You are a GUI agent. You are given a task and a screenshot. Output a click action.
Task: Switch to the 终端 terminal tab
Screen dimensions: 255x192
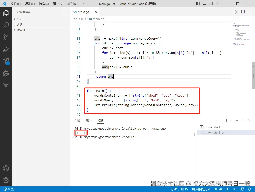click(x=100, y=120)
